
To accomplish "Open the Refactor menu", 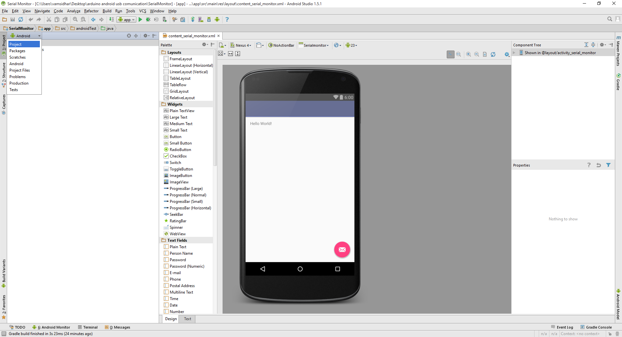I will pos(91,11).
